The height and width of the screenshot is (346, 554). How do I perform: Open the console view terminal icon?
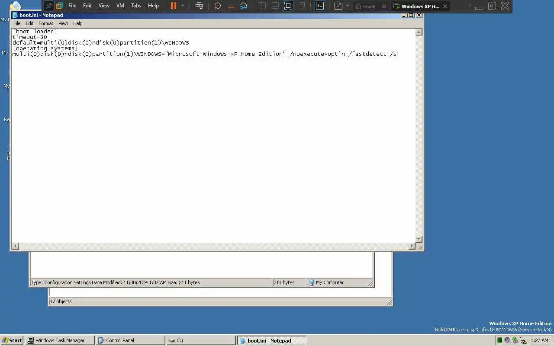320,6
